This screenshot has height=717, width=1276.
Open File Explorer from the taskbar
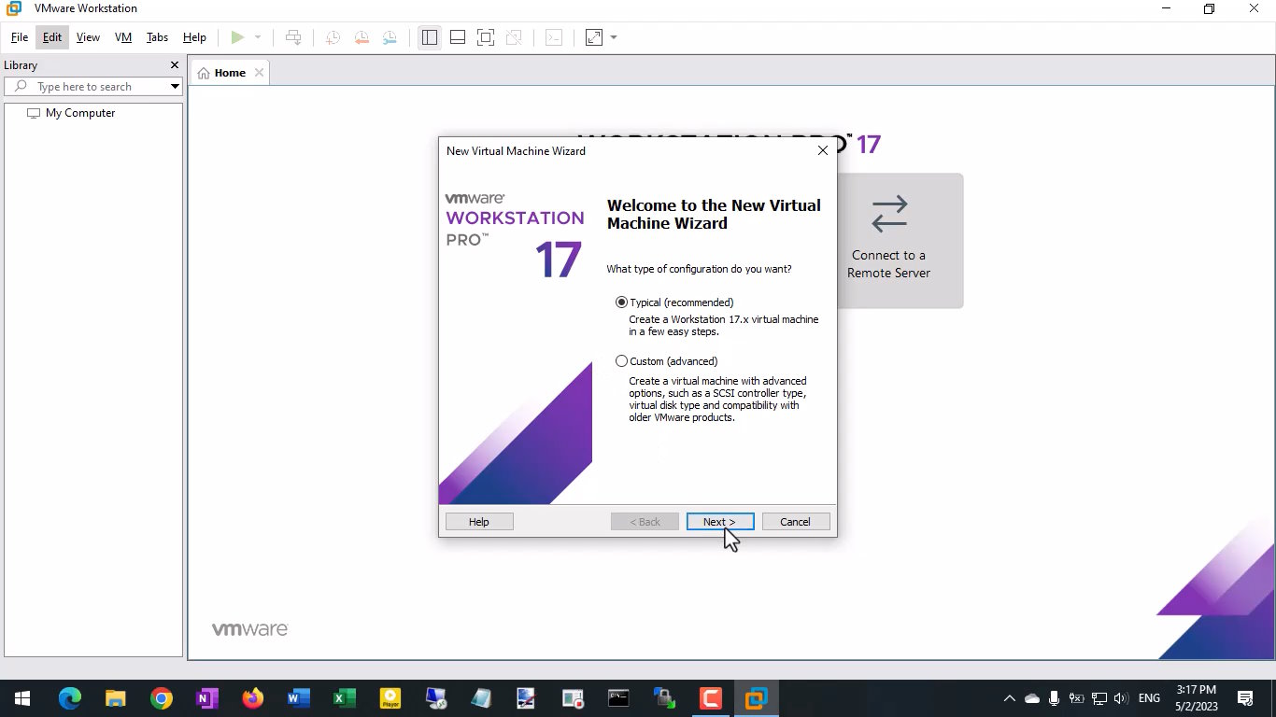coord(116,698)
